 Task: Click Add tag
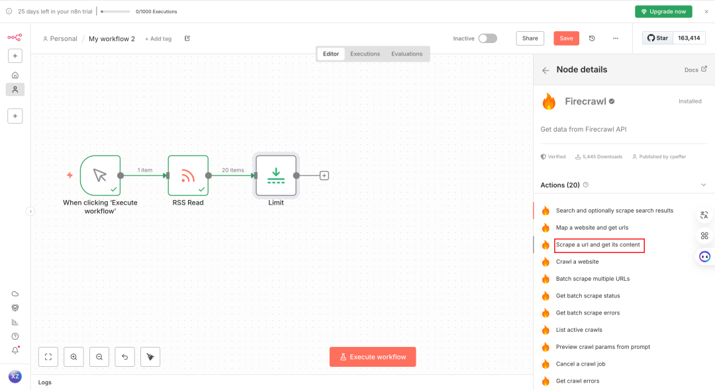tap(158, 39)
